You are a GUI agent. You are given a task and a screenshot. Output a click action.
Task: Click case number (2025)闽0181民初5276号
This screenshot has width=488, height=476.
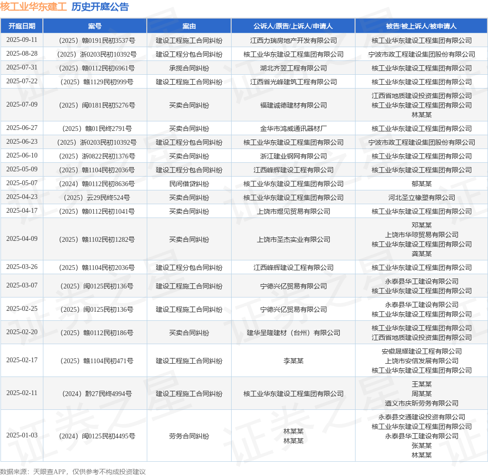(97, 105)
